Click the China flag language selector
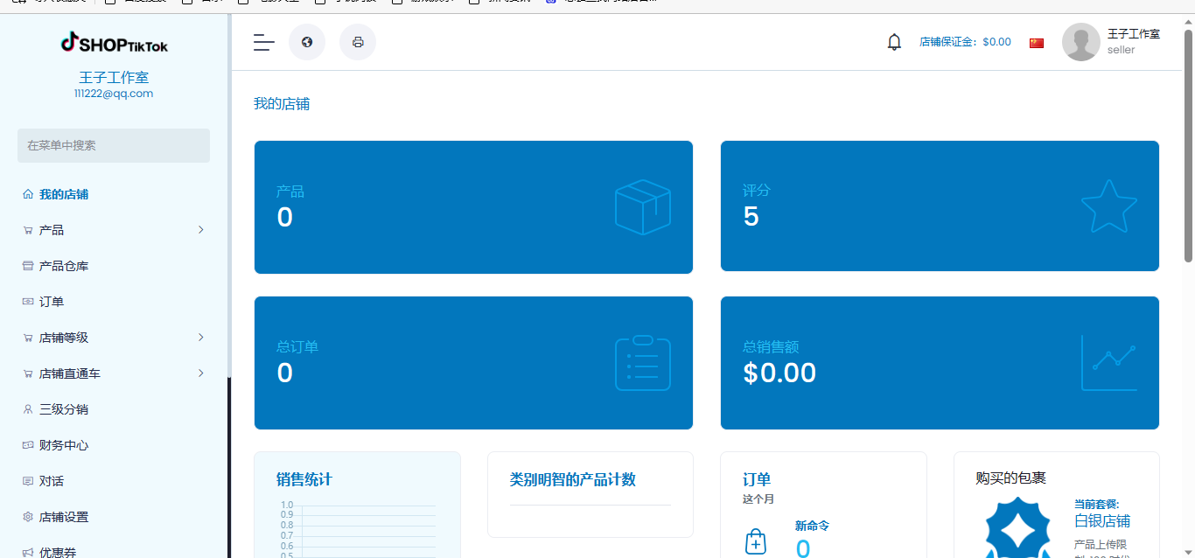Viewport: 1195px width, 558px height. coord(1037,43)
